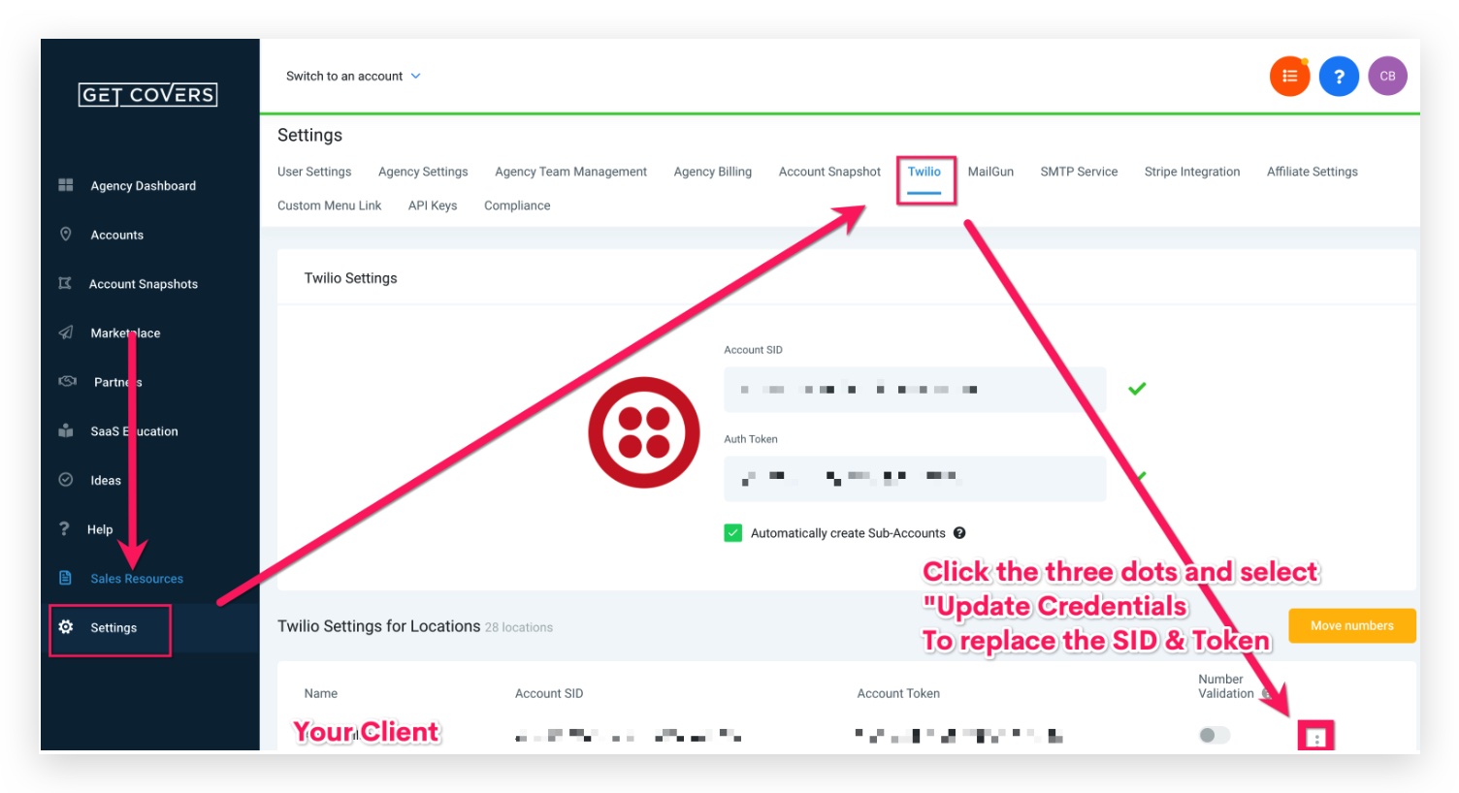
Task: Open the CB user avatar
Action: (x=1387, y=76)
